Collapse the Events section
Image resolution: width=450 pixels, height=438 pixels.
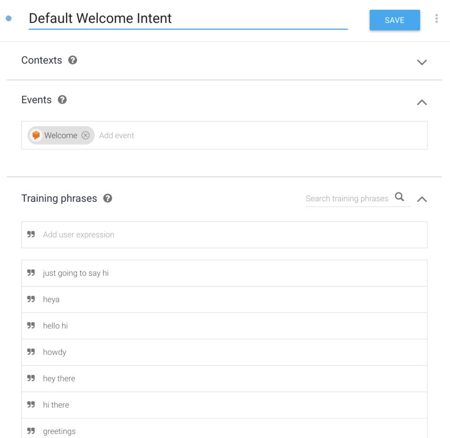point(421,102)
